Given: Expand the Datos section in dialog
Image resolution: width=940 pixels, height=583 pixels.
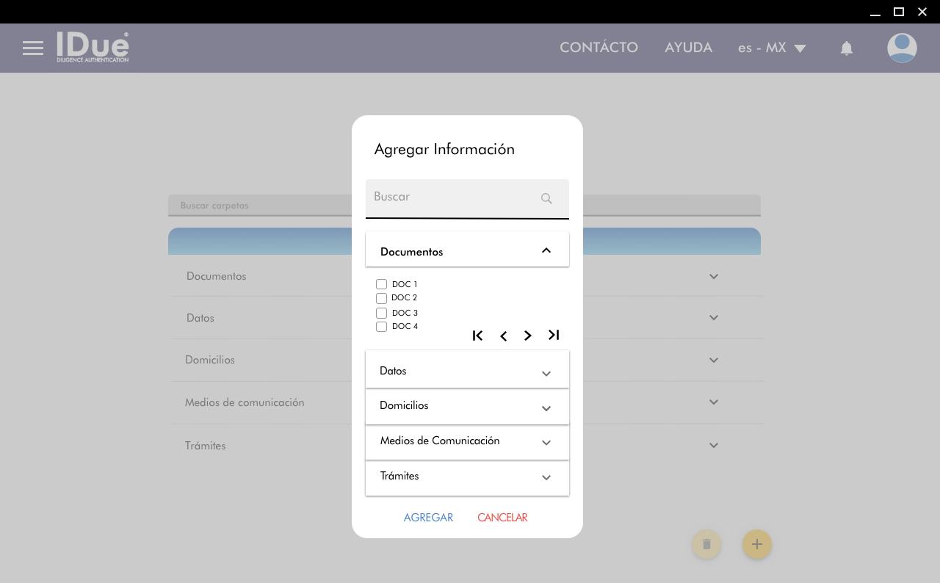Looking at the screenshot, I should (546, 373).
